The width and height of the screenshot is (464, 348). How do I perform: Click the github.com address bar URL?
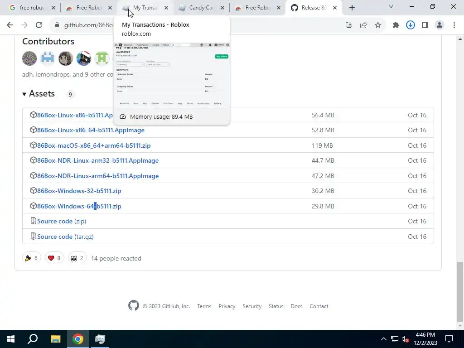point(88,25)
